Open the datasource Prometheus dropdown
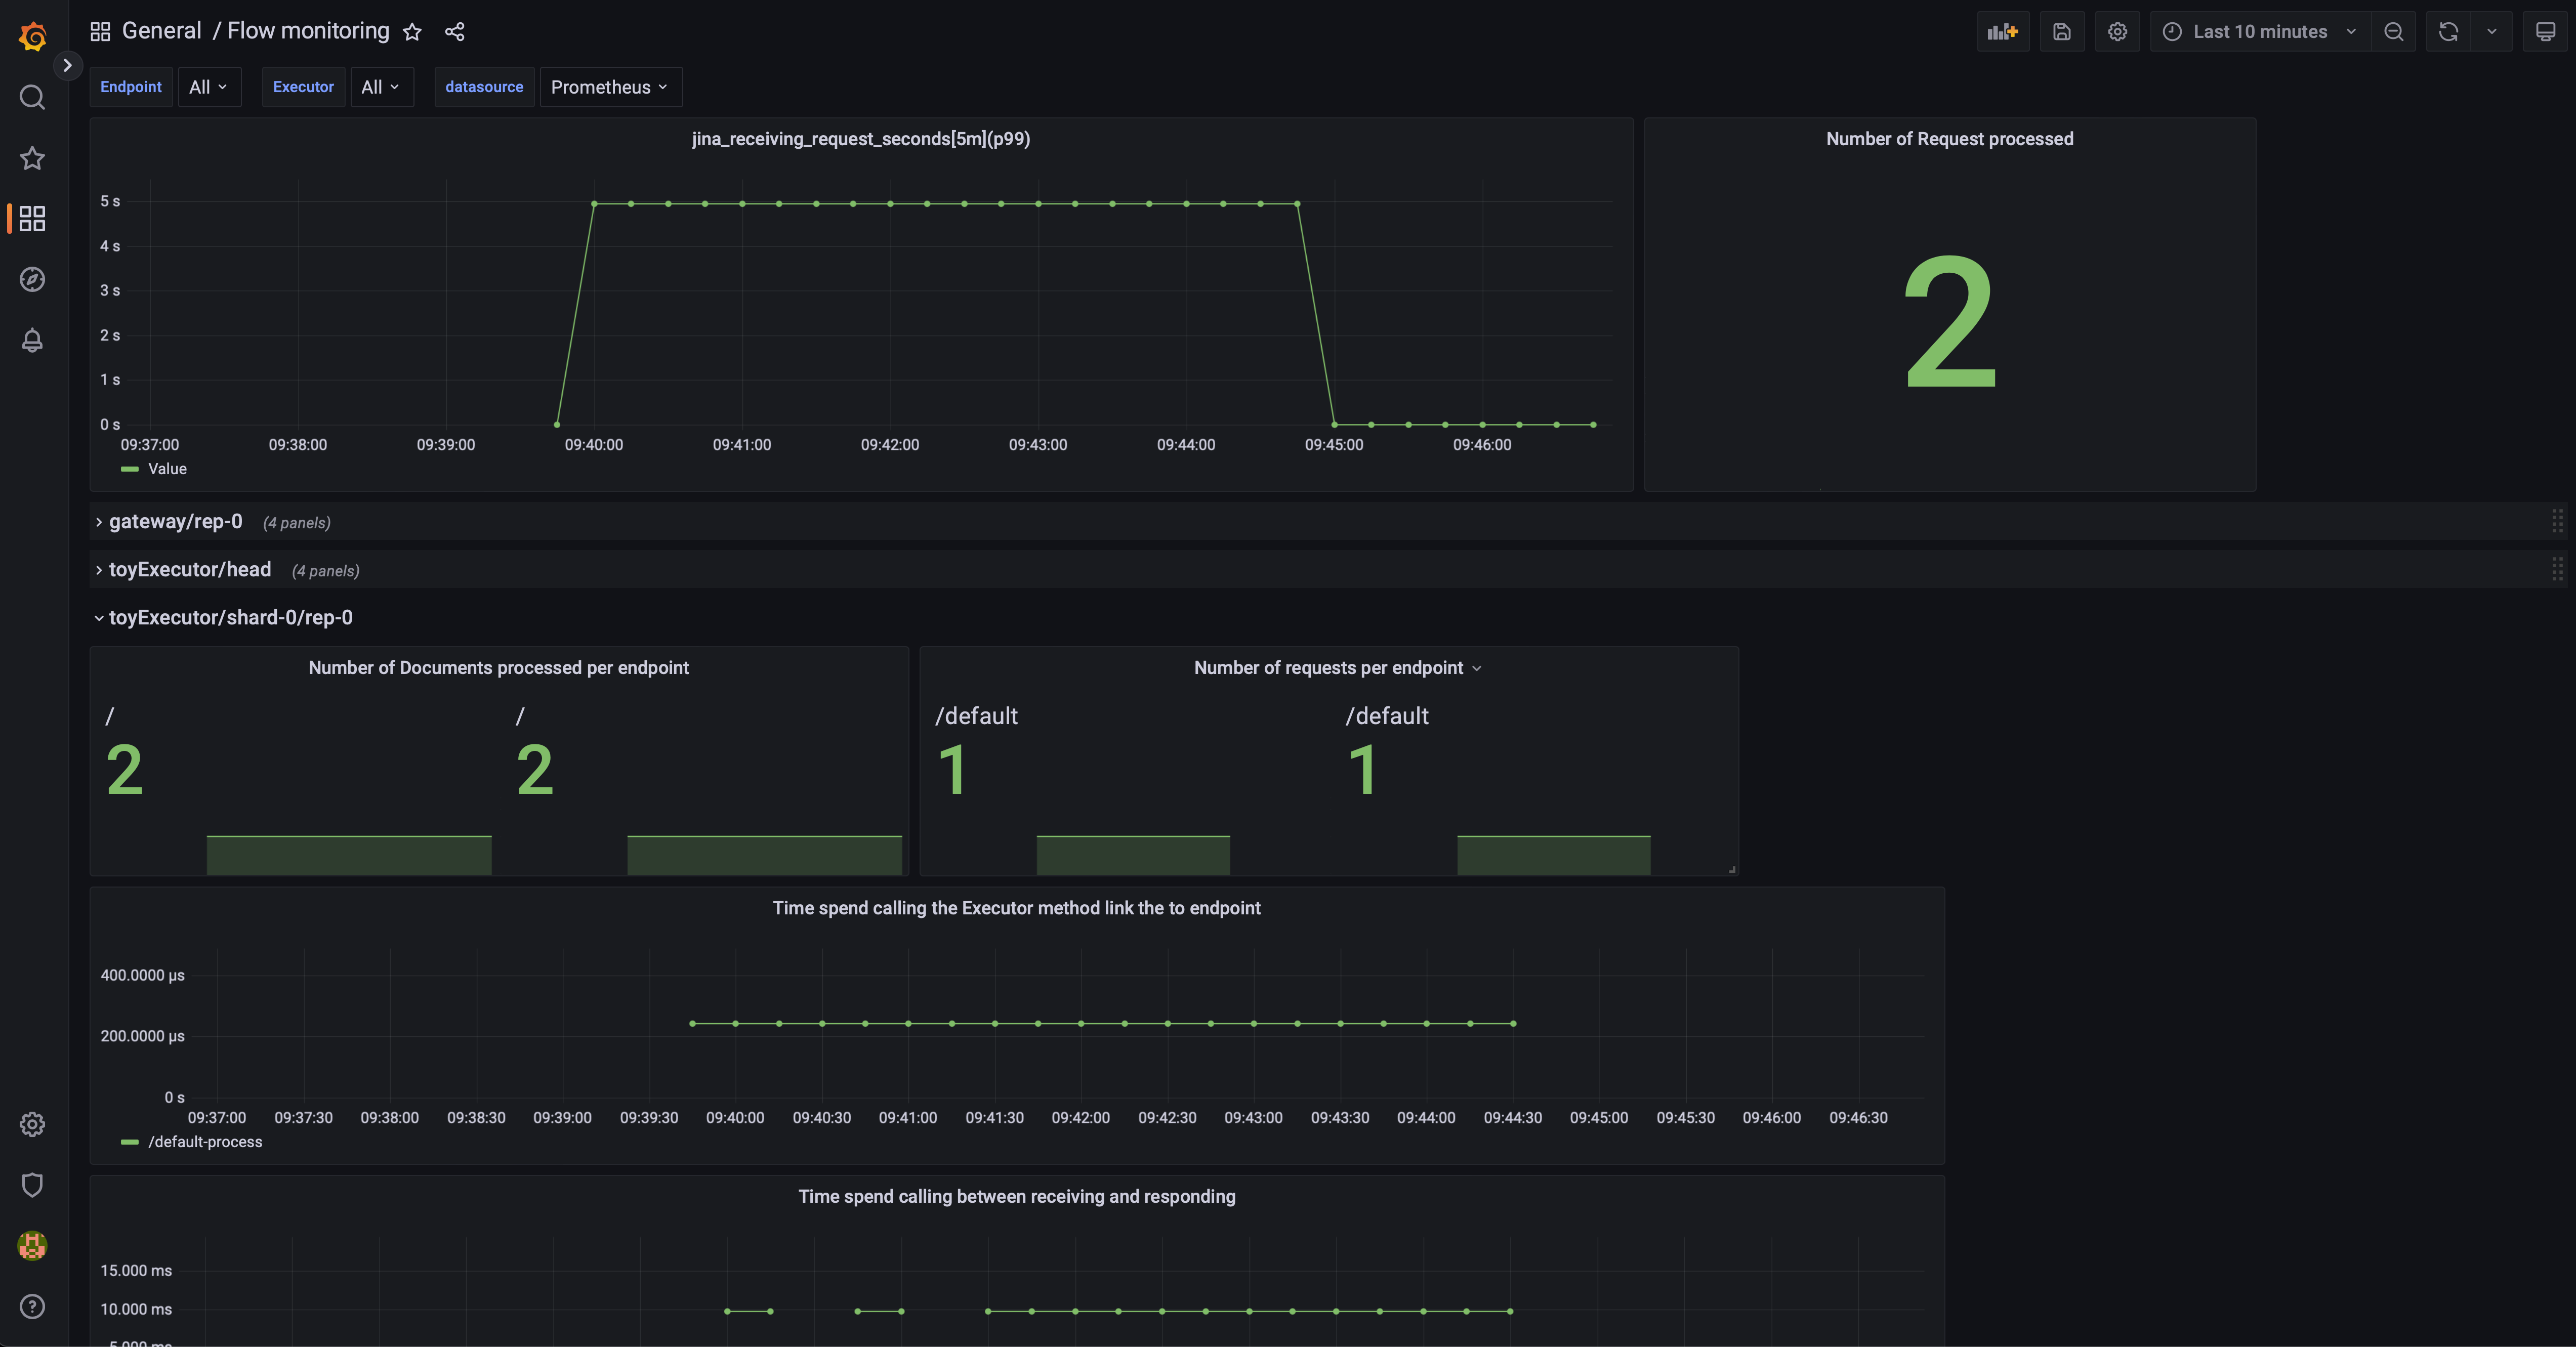Viewport: 2576px width, 1347px height. 609,87
